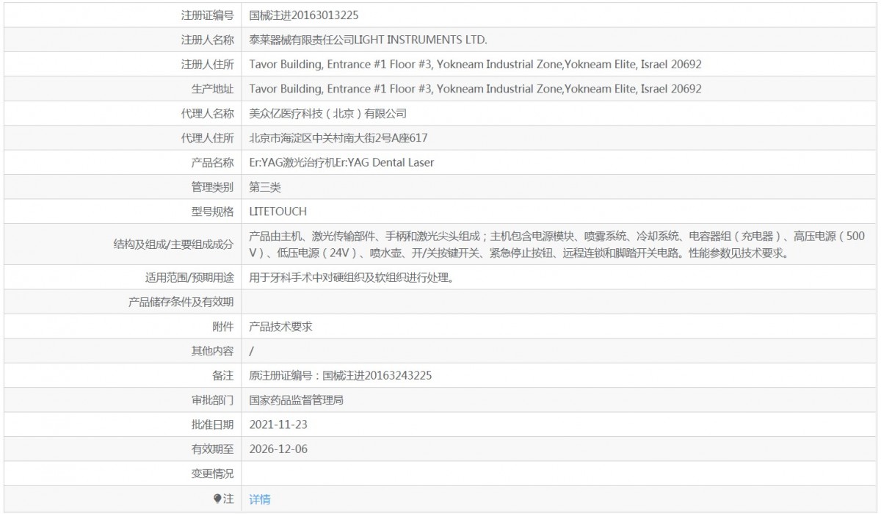
Task: Select agent name 美众亿医疗科技（北京）有限公司
Action: [328, 114]
